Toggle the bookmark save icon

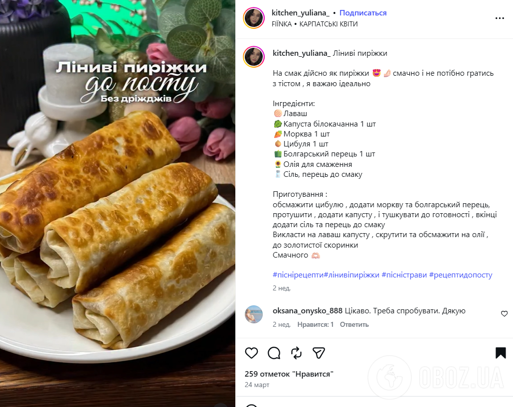[x=501, y=353]
